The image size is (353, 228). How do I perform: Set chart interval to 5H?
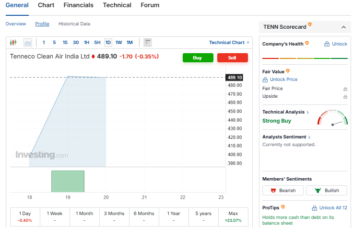point(97,43)
